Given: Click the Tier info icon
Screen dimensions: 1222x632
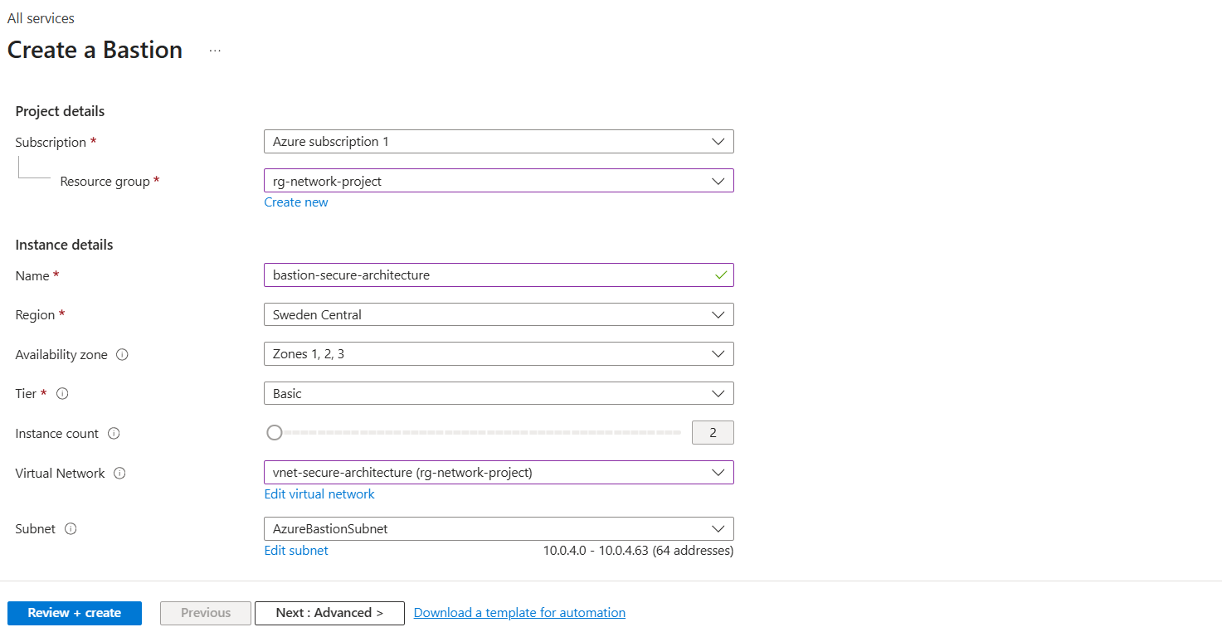Looking at the screenshot, I should 62,393.
